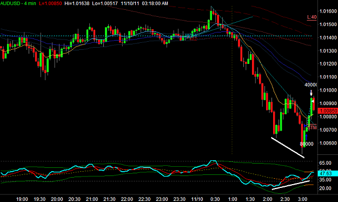Click the 35.00 indicator scale label
The width and height of the screenshot is (338, 202).
click(325, 180)
